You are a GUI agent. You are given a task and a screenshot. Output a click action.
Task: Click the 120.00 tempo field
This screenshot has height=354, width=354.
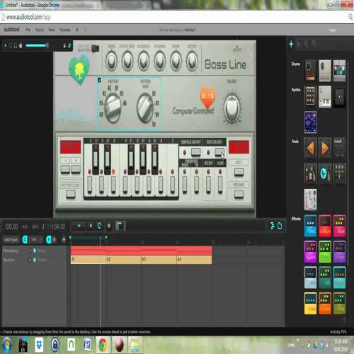[11, 227]
